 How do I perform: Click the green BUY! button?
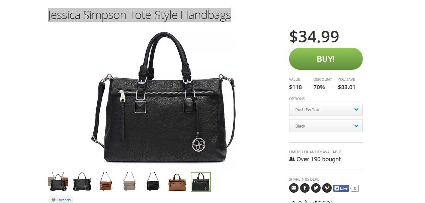pos(326,59)
